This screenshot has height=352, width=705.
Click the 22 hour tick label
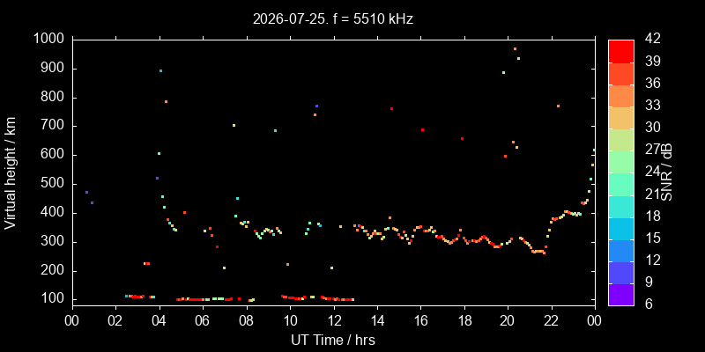click(x=552, y=322)
